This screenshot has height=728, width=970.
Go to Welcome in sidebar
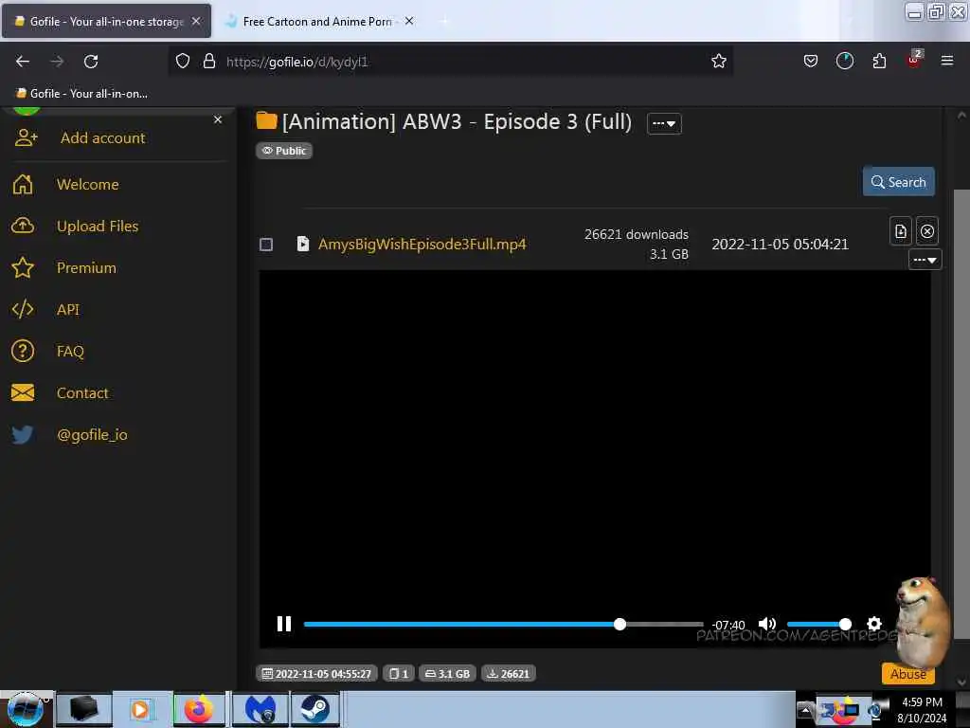coord(87,184)
